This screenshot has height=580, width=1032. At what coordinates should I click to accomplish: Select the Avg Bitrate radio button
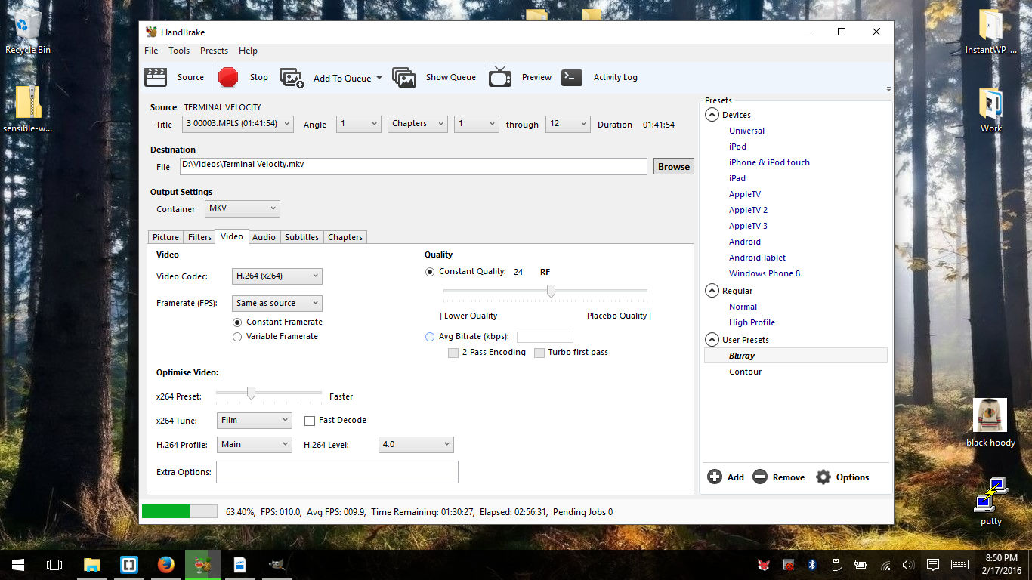point(430,337)
